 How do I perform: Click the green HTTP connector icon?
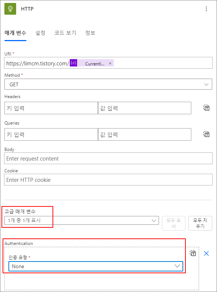click(x=10, y=9)
